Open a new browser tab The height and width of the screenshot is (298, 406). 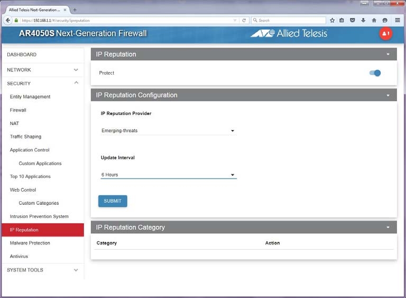pyautogui.click(x=75, y=10)
